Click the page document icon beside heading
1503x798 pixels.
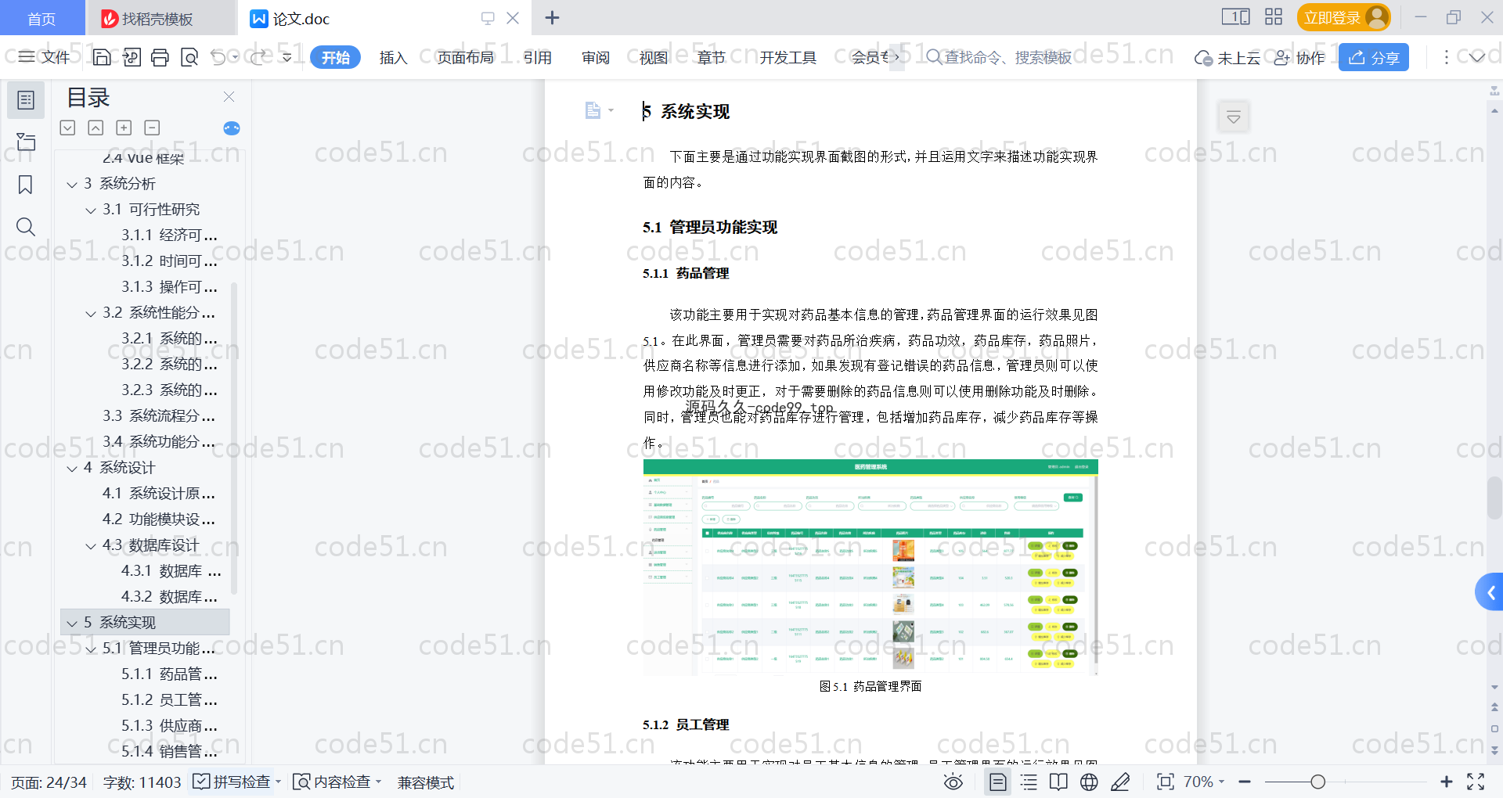pos(593,110)
